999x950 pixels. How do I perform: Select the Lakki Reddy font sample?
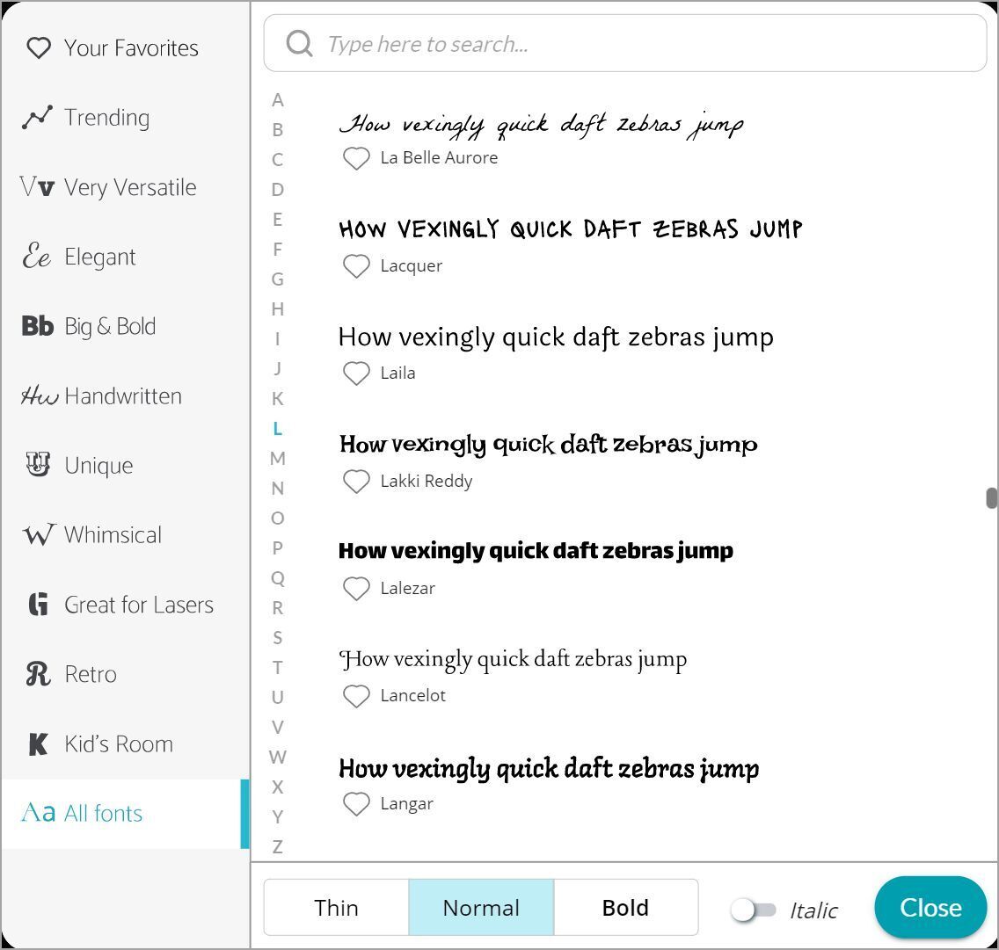pos(548,444)
